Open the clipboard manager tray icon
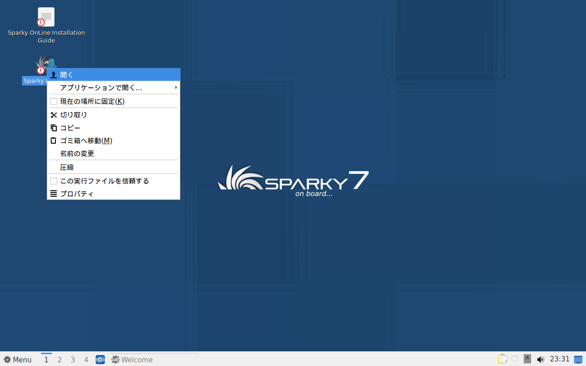 click(x=503, y=359)
